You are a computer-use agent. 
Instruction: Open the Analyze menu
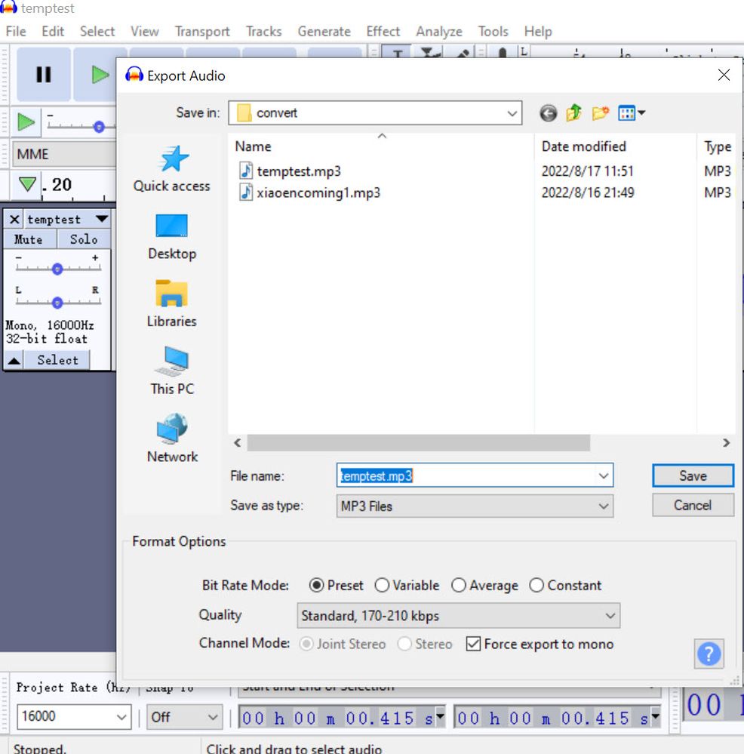click(439, 32)
